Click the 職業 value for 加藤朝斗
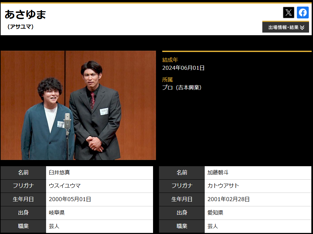Image resolution: width=313 pixels, height=234 pixels. (213, 226)
